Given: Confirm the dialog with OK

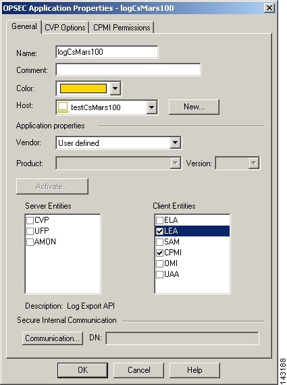Looking at the screenshot, I should (x=83, y=370).
